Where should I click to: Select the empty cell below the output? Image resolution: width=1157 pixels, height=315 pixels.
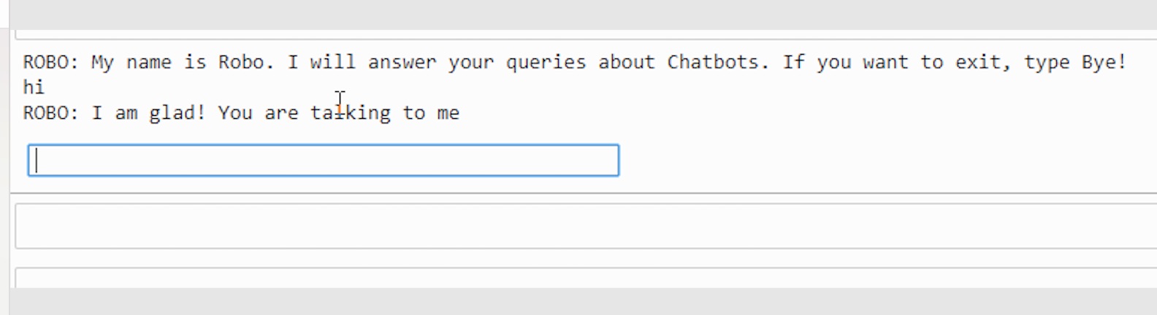(584, 227)
